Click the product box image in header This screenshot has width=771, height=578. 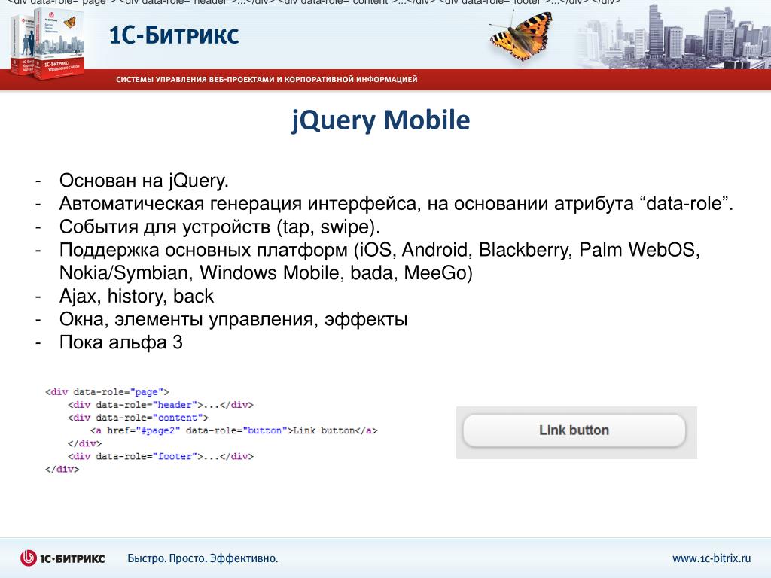coord(47,44)
